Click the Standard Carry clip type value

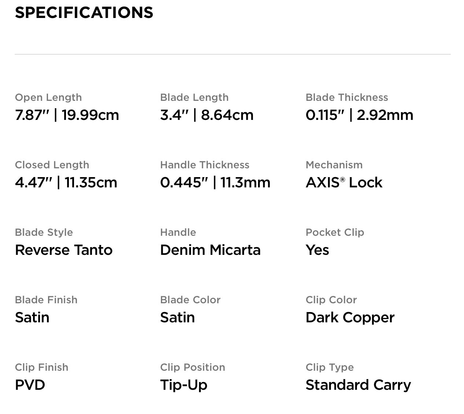(x=358, y=385)
